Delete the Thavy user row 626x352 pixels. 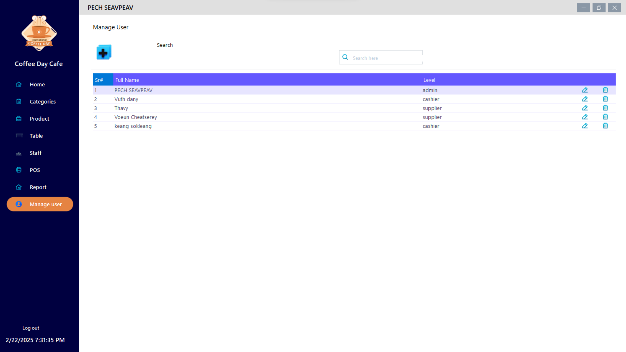click(605, 108)
